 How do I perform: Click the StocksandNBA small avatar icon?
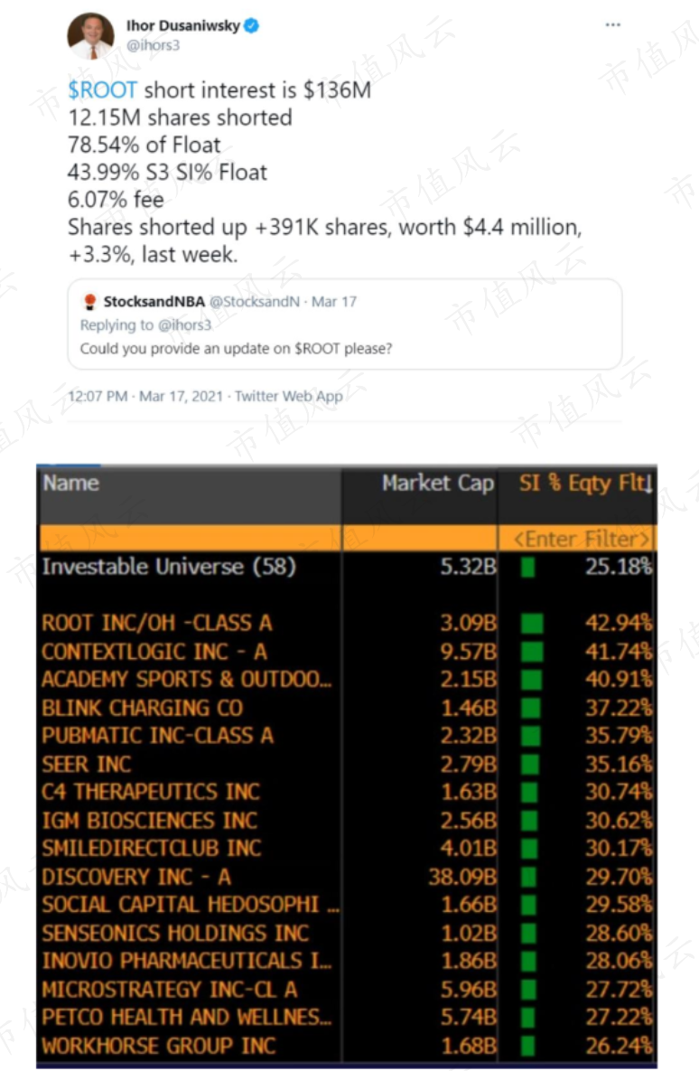(89, 301)
